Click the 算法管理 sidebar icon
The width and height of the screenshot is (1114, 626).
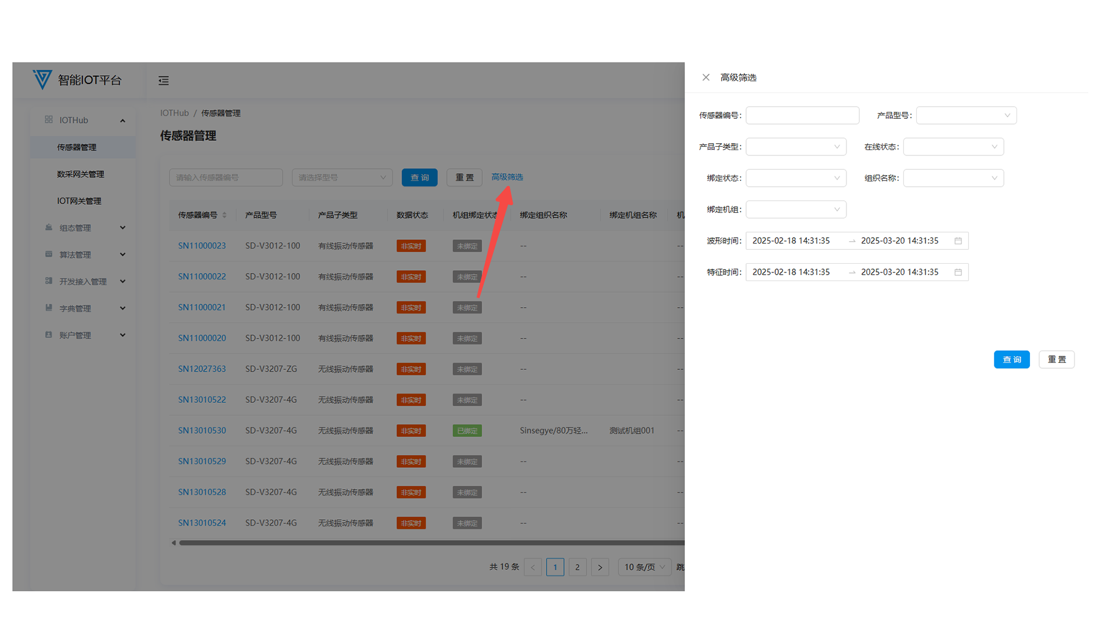tap(49, 254)
